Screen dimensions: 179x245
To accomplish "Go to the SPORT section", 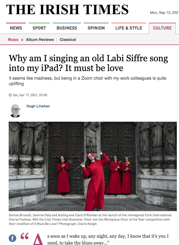I will 39,28.
